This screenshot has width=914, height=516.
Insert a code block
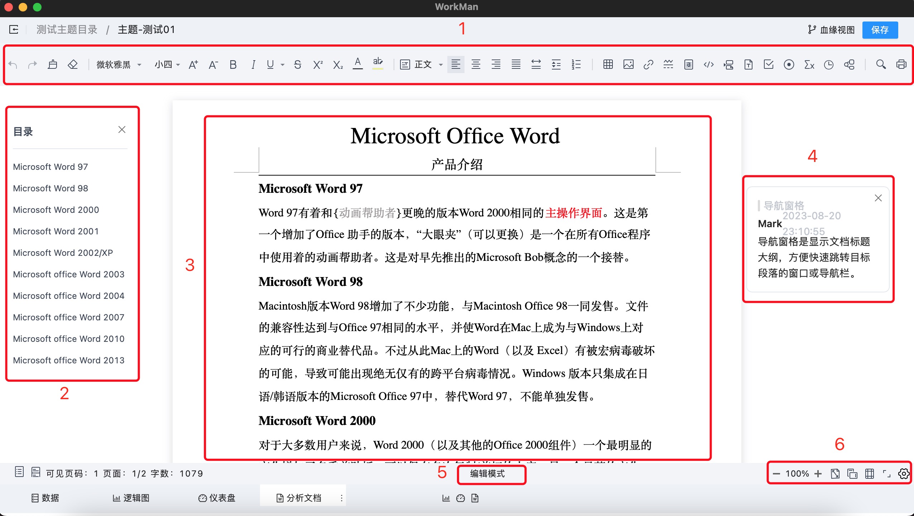coord(709,64)
